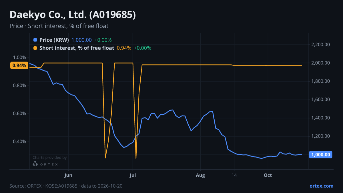343x193 pixels.
Task: Click the short interest value 0.94% in legend
Action: [124, 48]
